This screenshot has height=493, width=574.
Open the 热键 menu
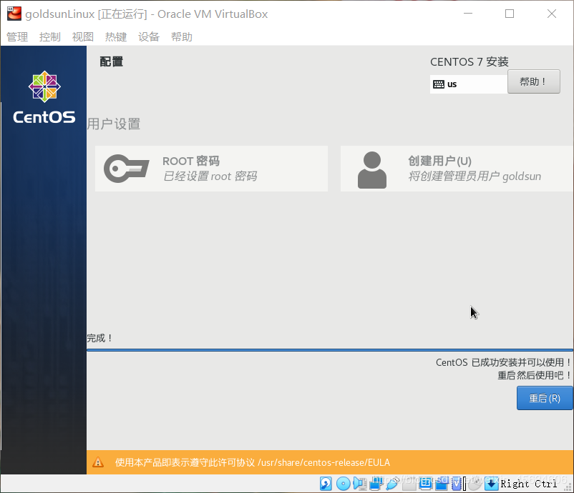[116, 37]
